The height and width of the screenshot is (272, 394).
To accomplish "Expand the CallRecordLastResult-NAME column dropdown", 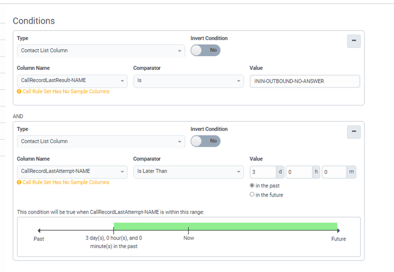I will (x=72, y=80).
